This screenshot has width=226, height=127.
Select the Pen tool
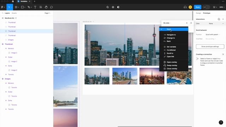[29, 7]
